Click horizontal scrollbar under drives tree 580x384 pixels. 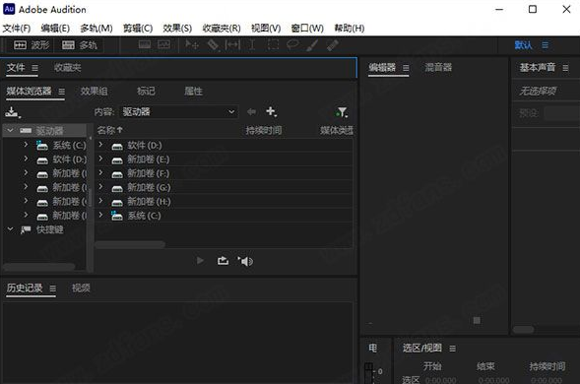pyautogui.click(x=38, y=267)
